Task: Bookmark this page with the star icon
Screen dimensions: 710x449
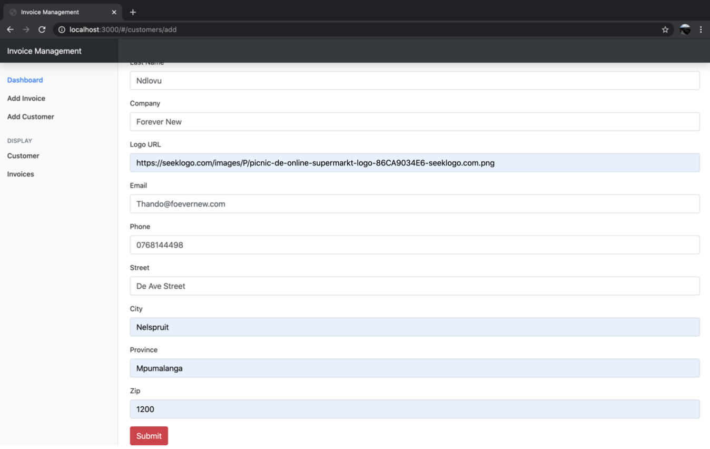Action: pyautogui.click(x=665, y=30)
